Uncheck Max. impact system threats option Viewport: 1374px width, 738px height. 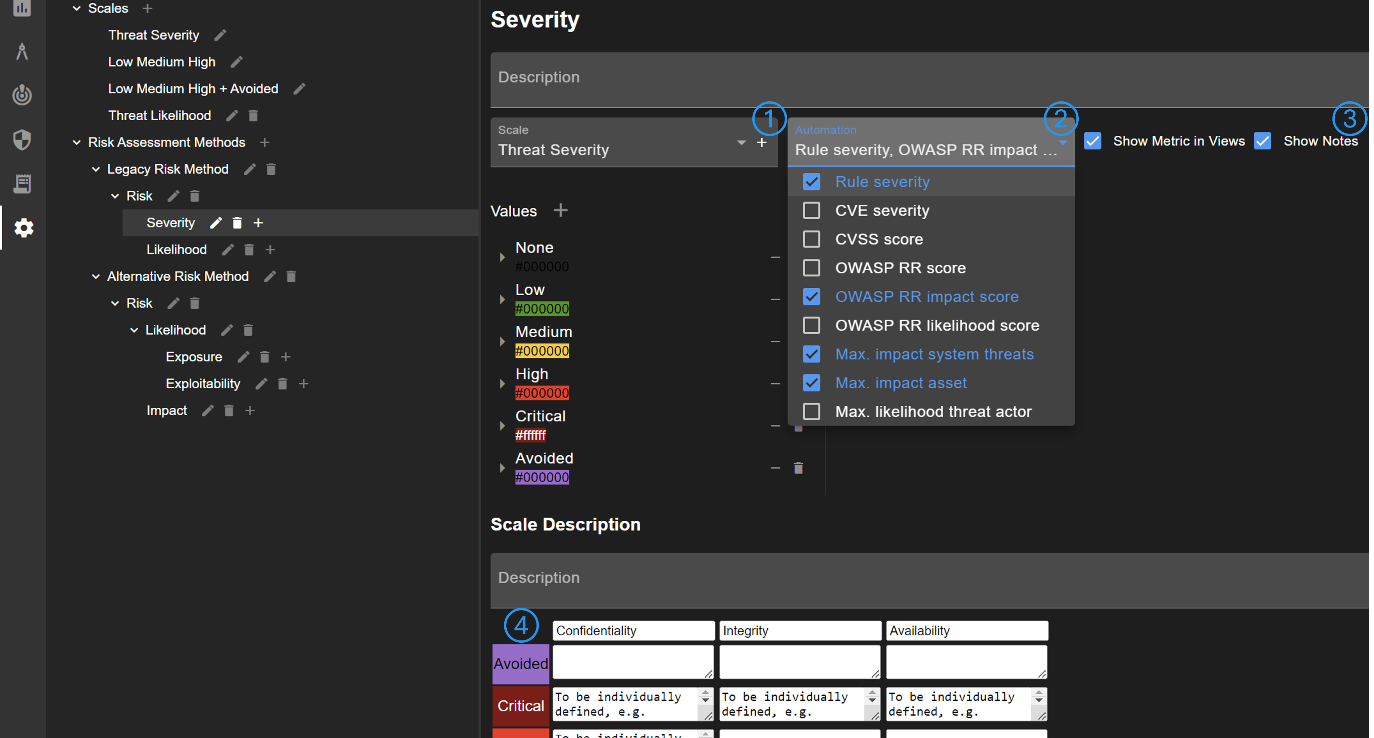coord(812,354)
